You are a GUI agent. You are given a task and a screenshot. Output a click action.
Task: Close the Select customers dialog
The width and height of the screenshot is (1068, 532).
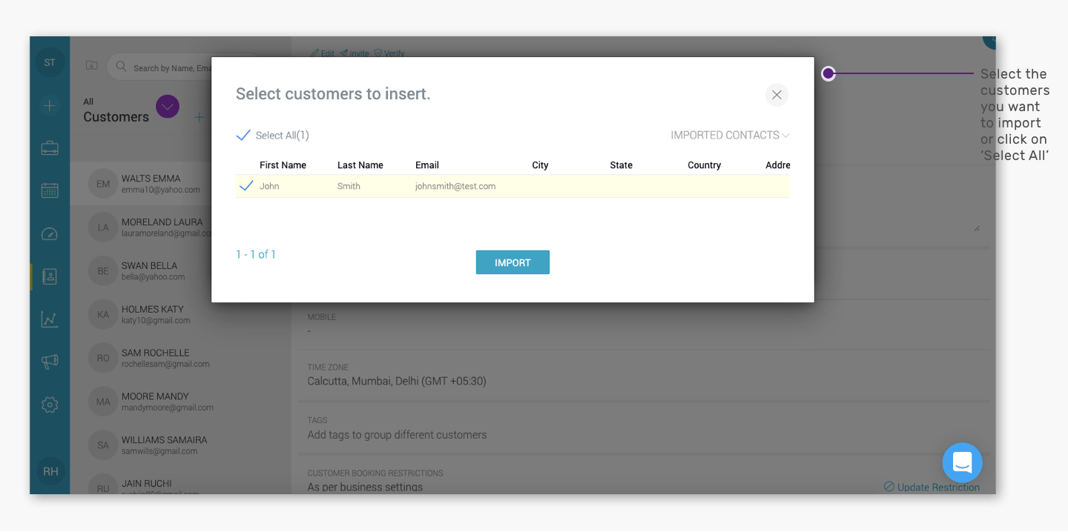[777, 95]
